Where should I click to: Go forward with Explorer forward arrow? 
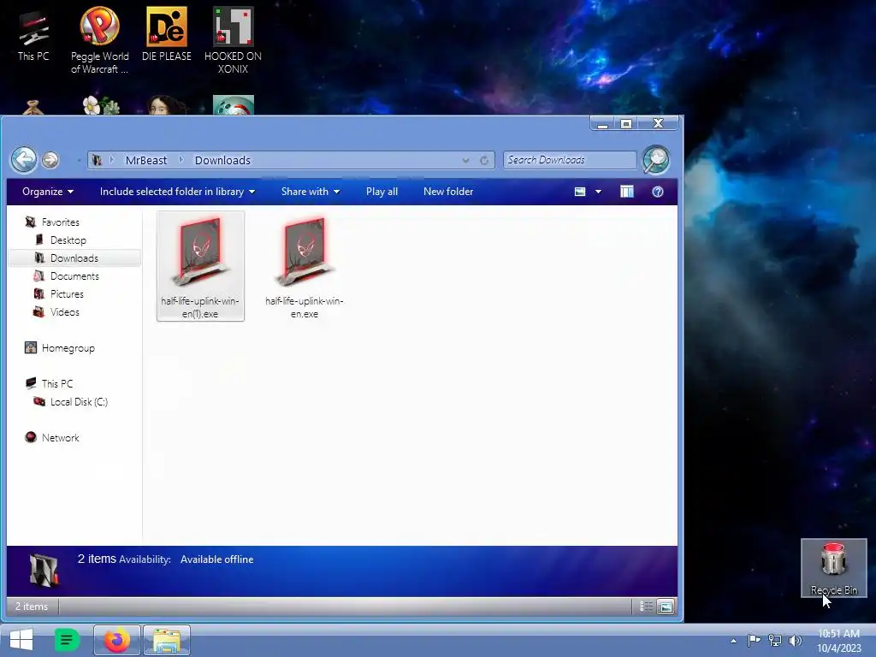click(x=50, y=160)
